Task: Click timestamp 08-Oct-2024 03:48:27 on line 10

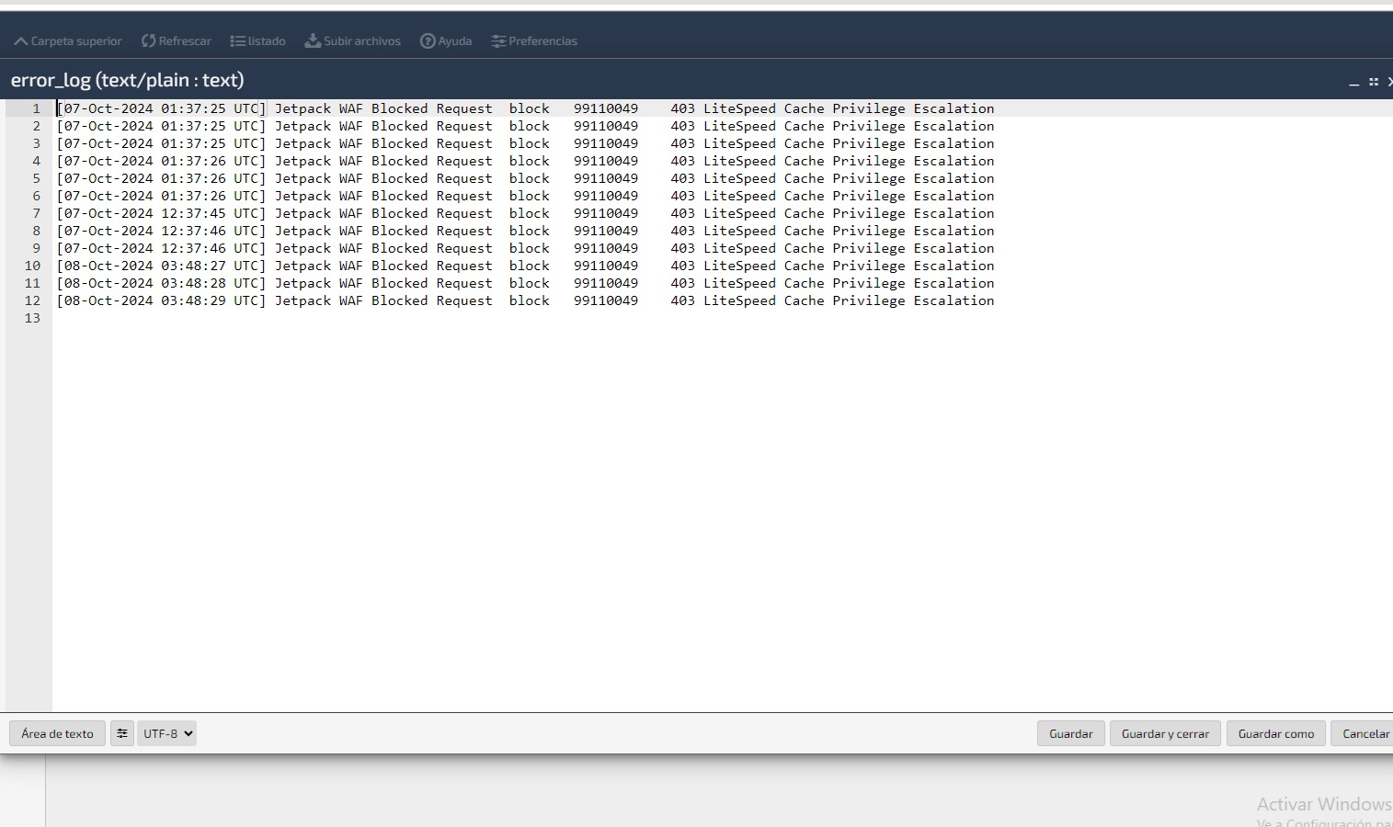Action: click(144, 266)
